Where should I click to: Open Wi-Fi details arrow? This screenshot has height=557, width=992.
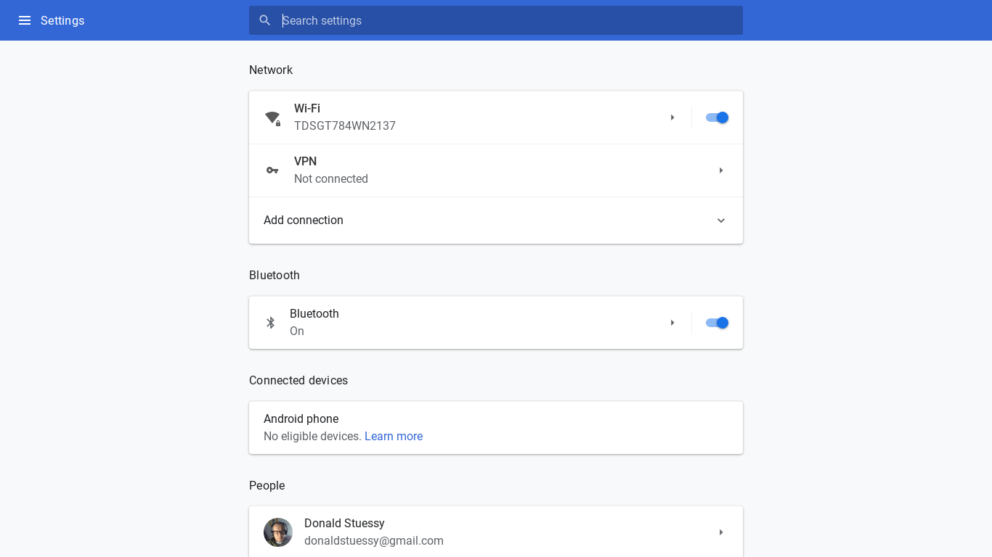click(672, 117)
